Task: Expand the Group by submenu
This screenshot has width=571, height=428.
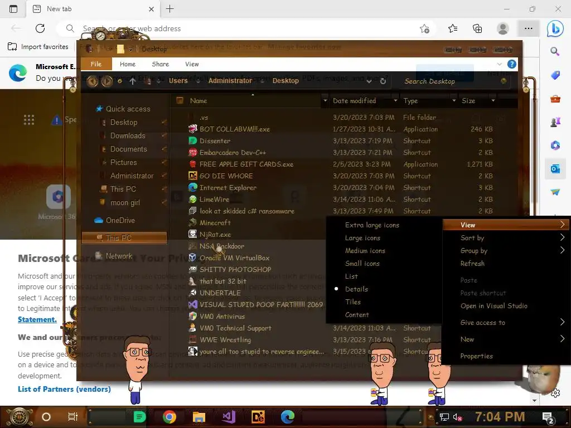Action: [506, 250]
